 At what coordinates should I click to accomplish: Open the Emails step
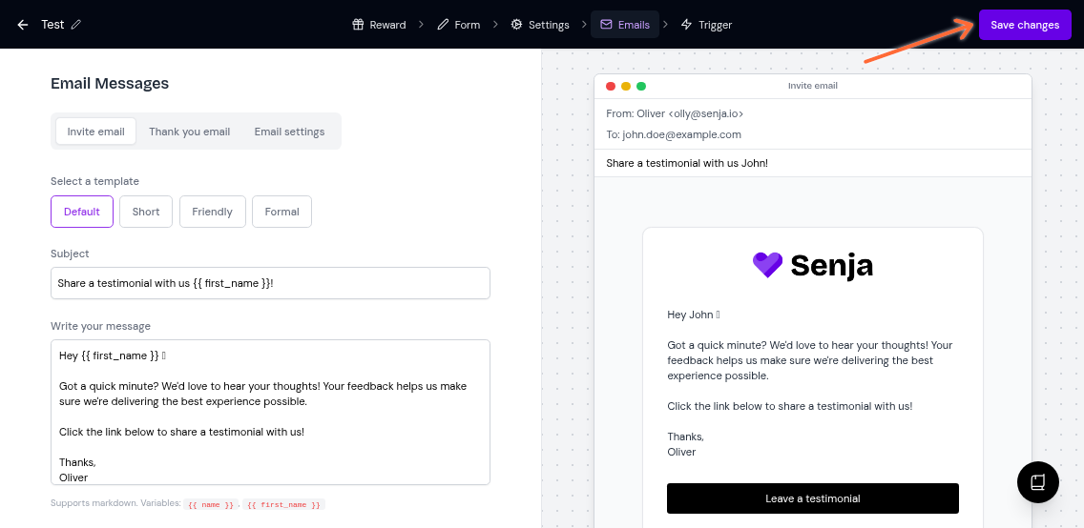click(x=625, y=25)
